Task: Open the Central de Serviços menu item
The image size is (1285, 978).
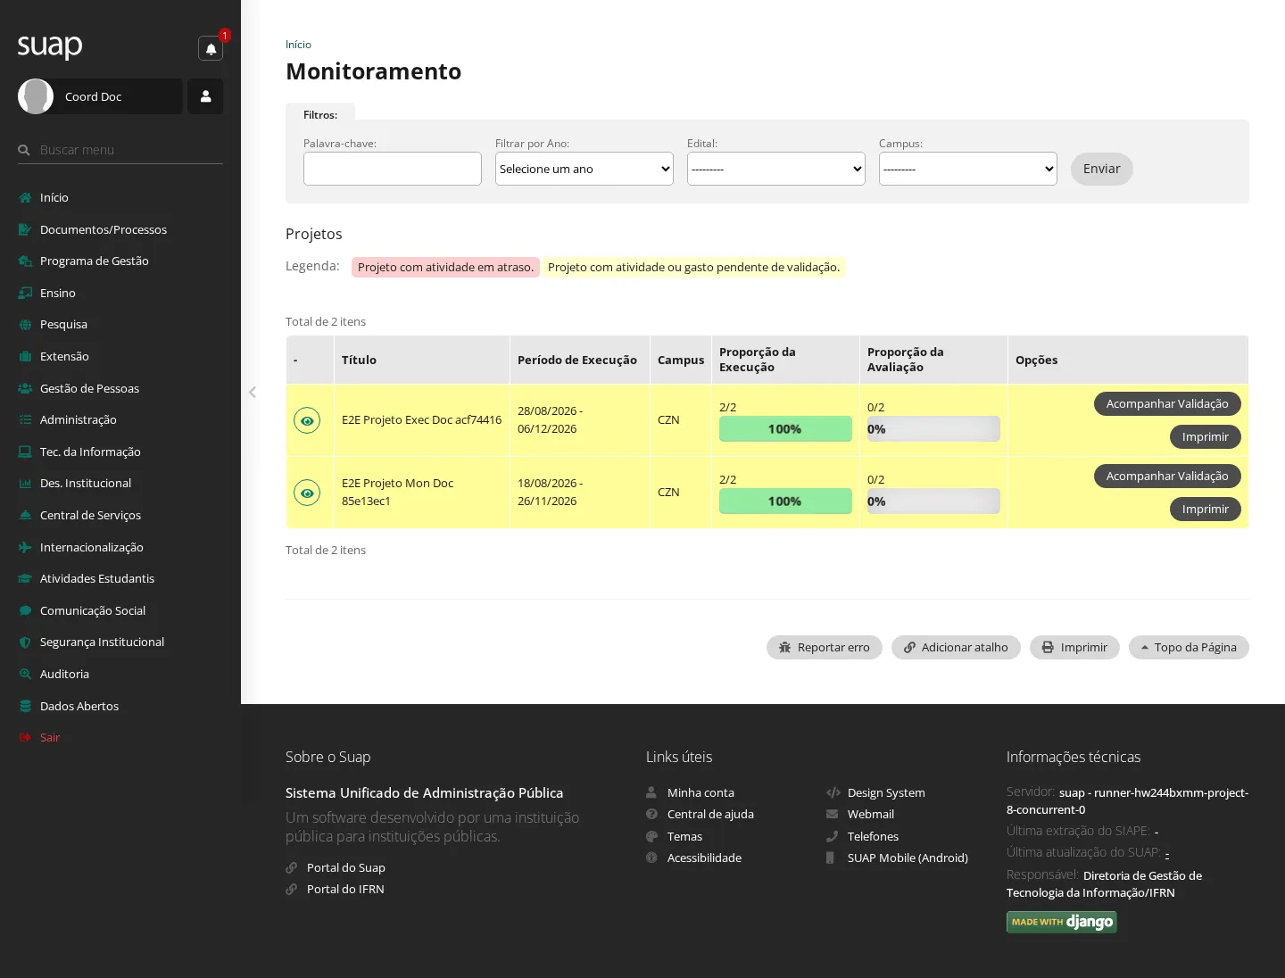Action: 120,515
